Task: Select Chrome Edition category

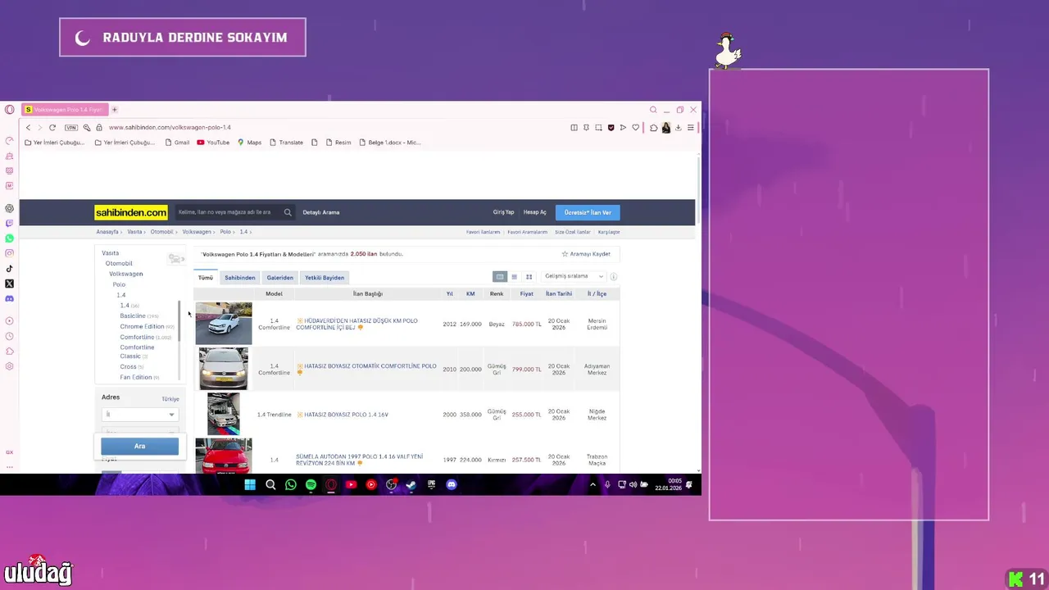Action: [x=142, y=326]
